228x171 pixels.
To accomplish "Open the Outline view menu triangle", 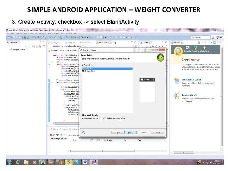I will click(167, 46).
